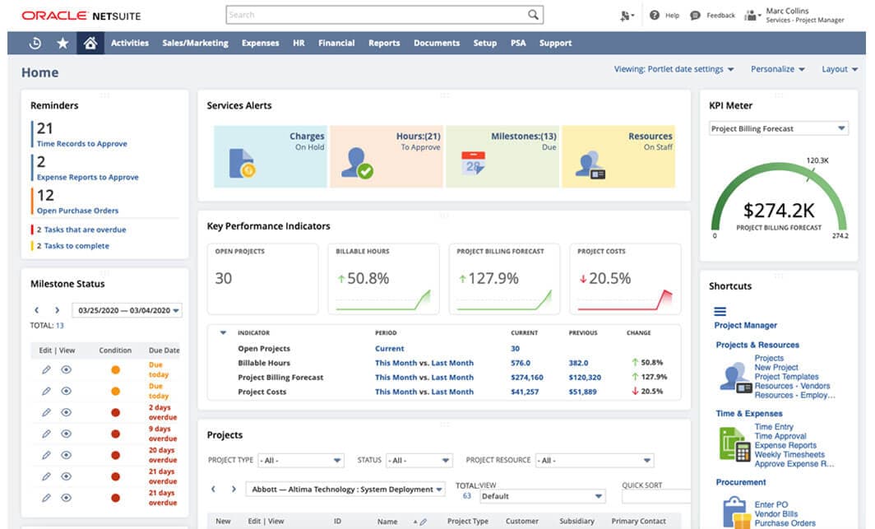Click the Quick Sort input field
Screen dimensions: 875x529
(x=656, y=496)
